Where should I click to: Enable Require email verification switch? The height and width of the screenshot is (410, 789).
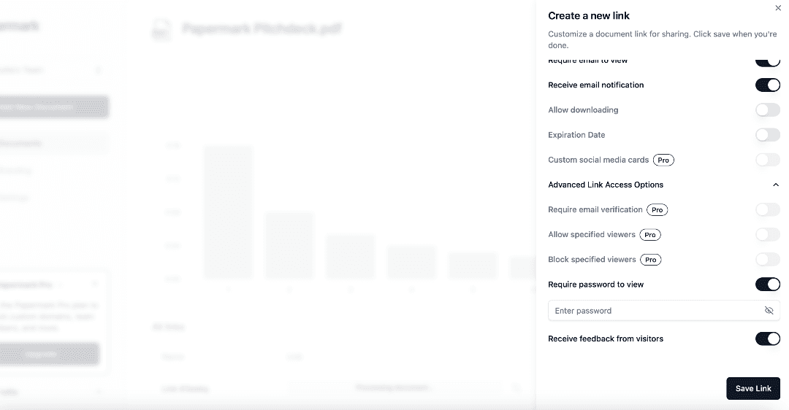[x=767, y=210]
